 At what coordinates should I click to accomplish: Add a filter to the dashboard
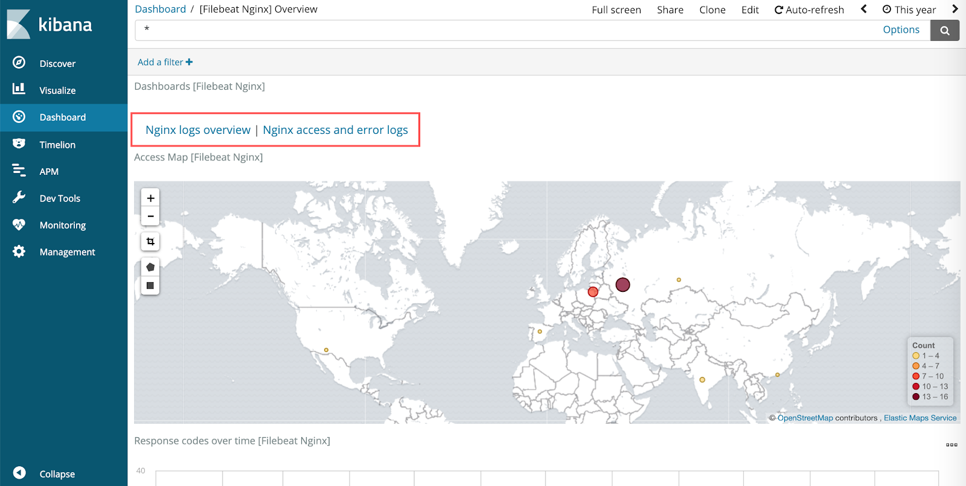(x=165, y=62)
